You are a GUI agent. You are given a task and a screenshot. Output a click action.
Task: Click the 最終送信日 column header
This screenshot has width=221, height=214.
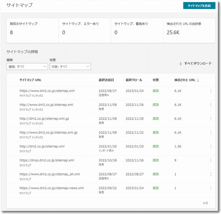(x=106, y=80)
